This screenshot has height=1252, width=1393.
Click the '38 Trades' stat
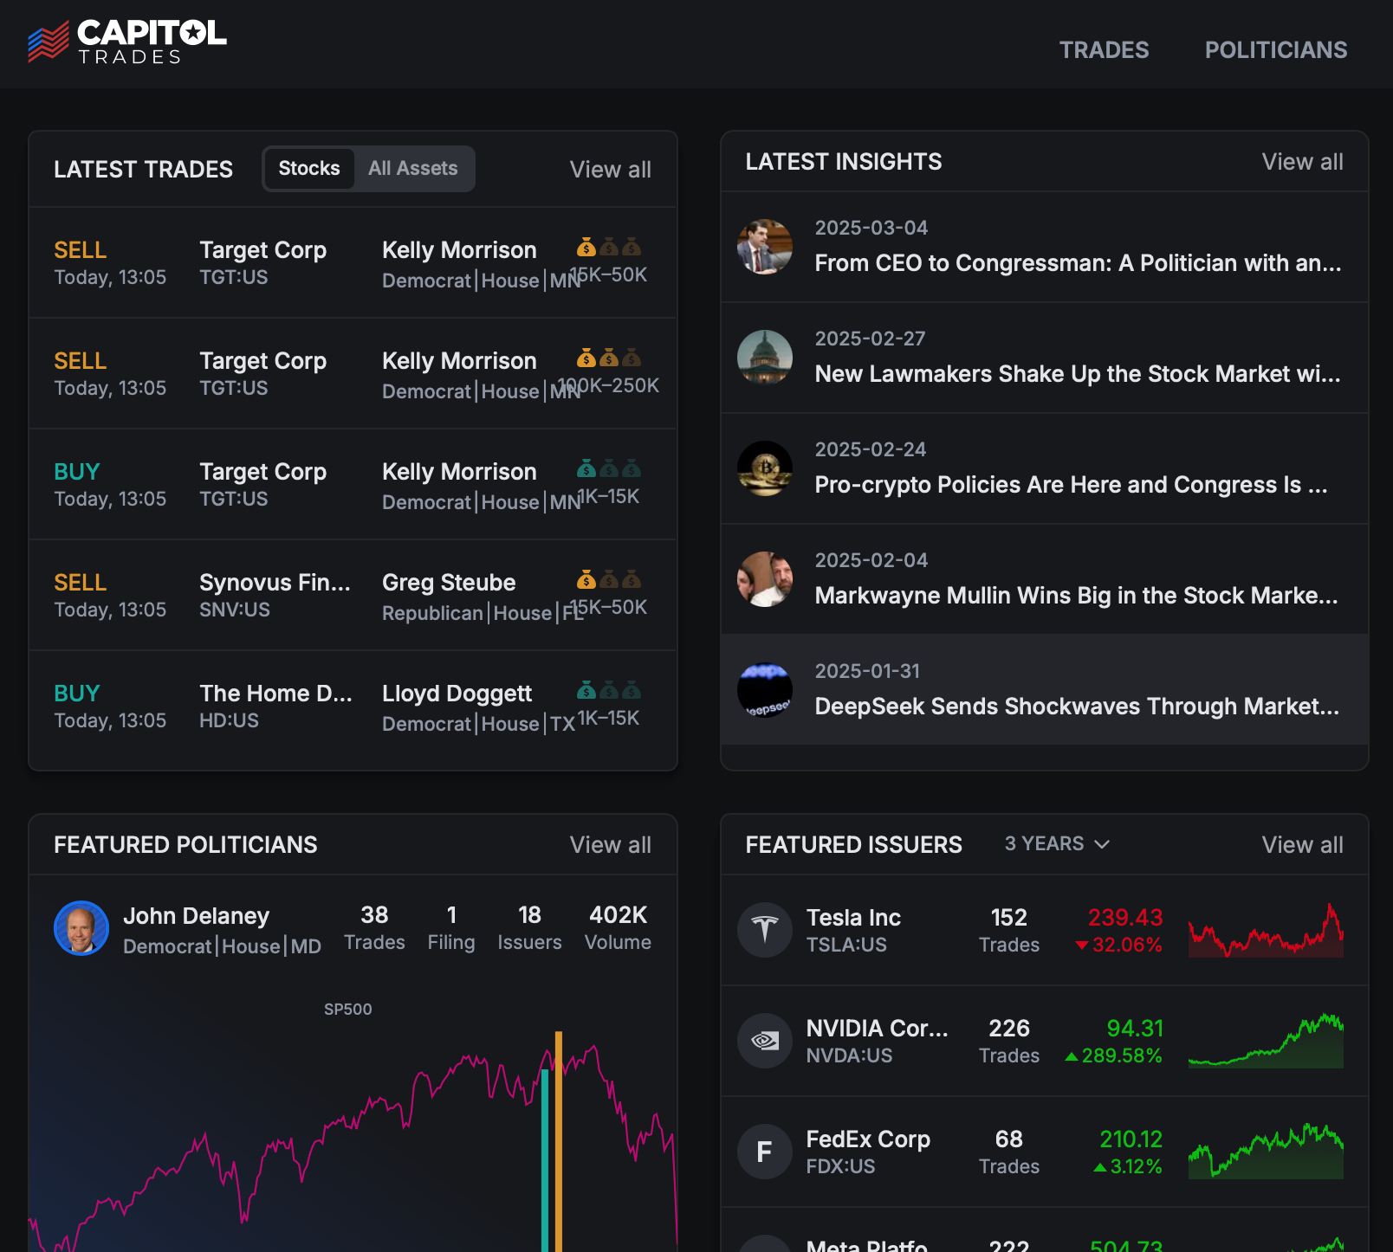pos(374,928)
